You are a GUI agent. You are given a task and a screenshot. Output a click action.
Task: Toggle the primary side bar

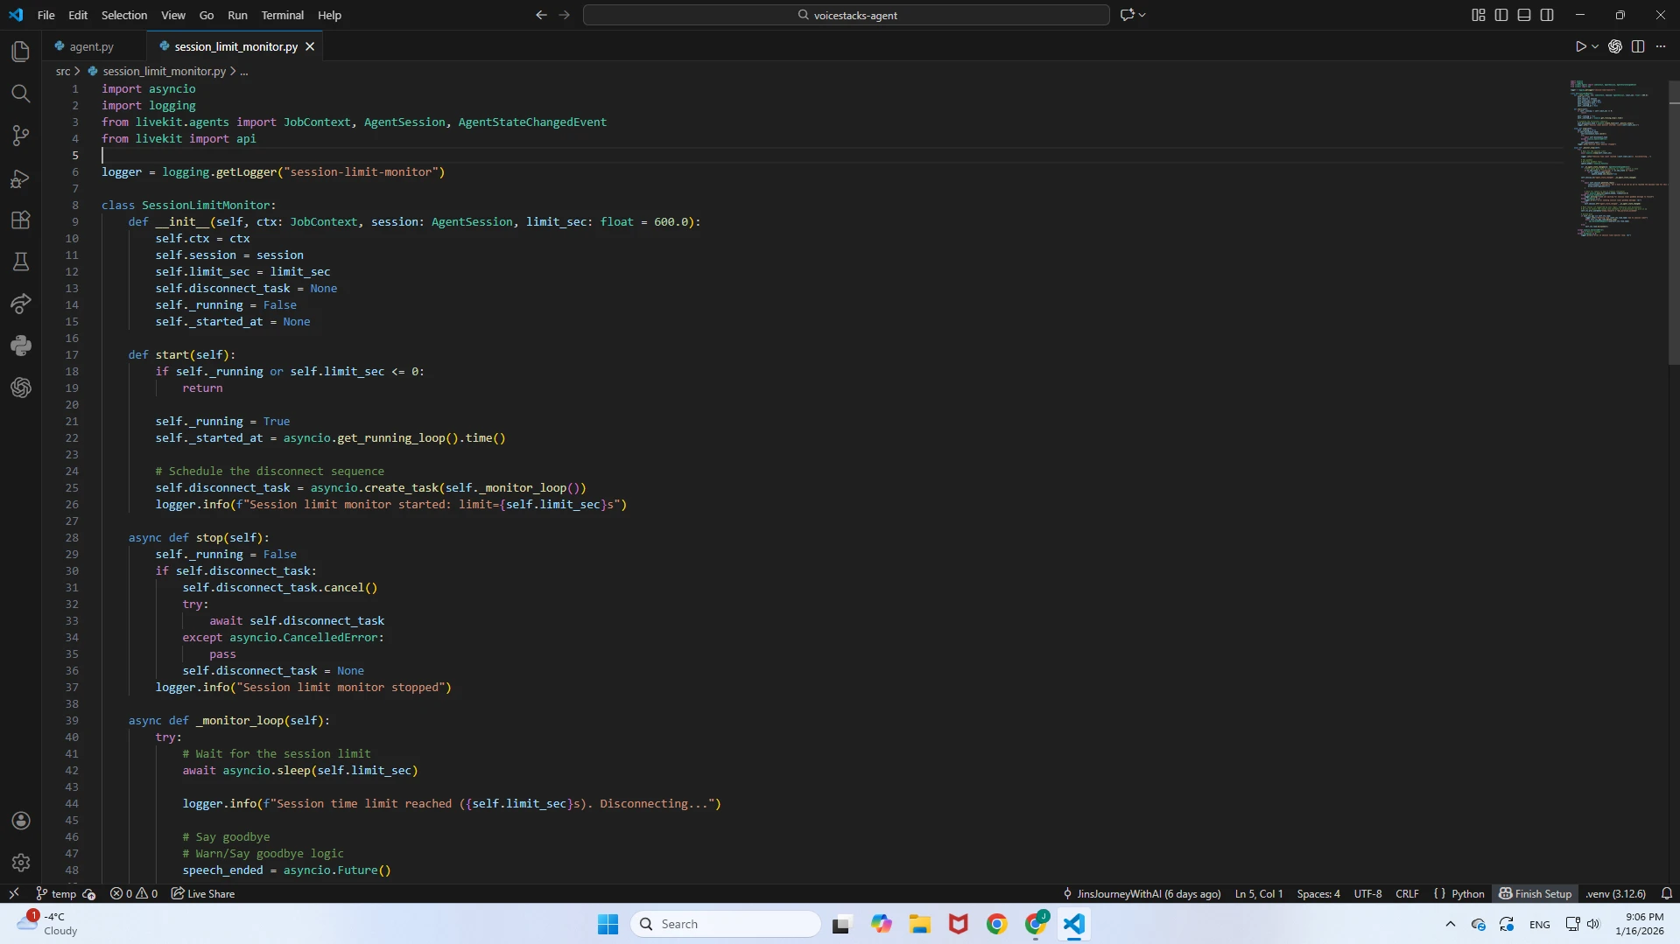tap(1501, 15)
